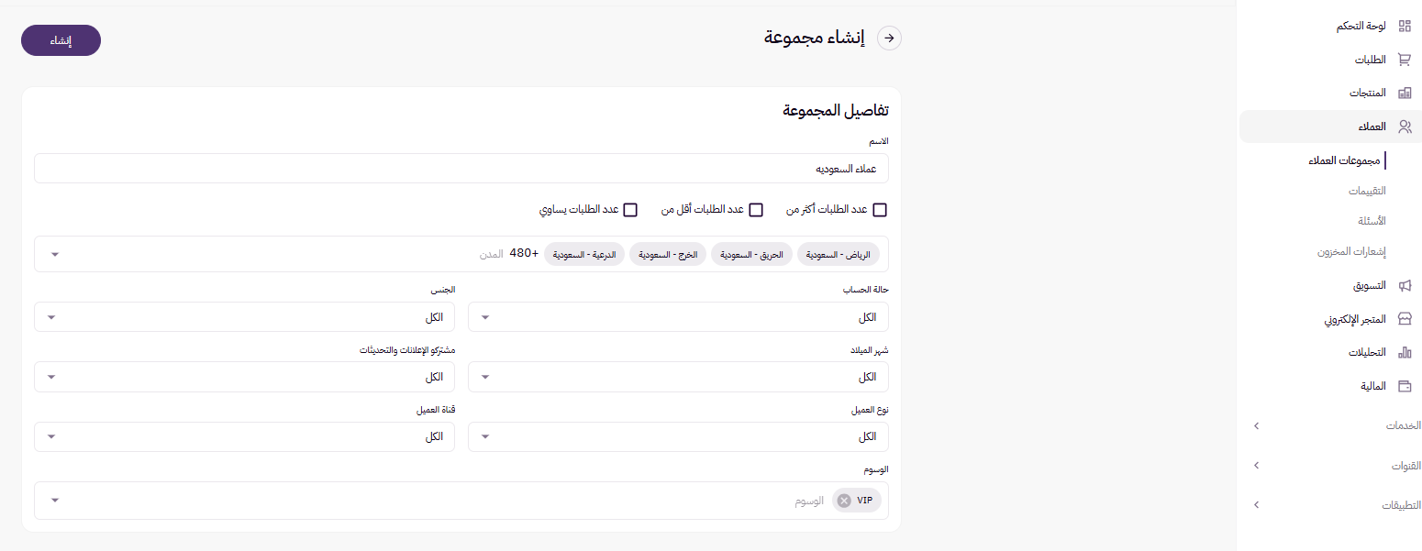Open the التحليلات analytics chart icon
Screen dimensions: 1422x551
pyautogui.click(x=1405, y=352)
